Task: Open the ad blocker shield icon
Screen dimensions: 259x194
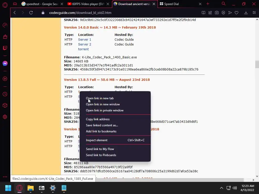Action: pos(223,13)
